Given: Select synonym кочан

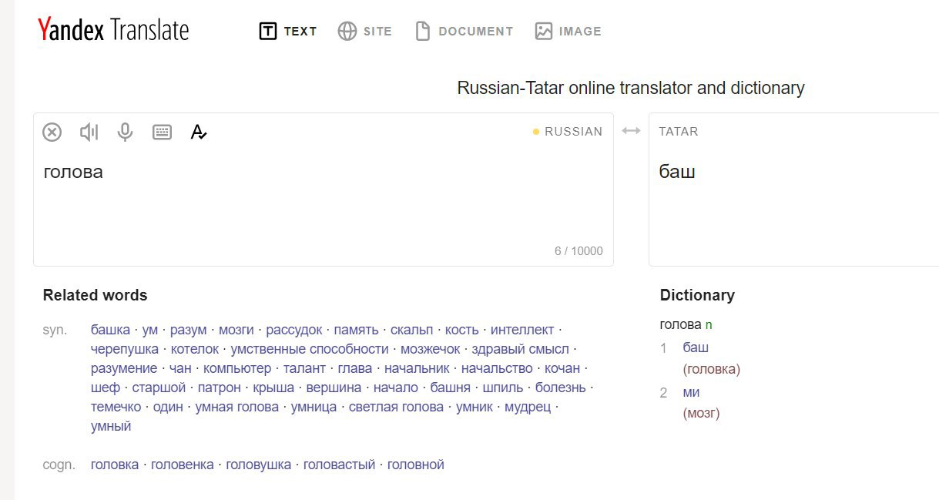Looking at the screenshot, I should pos(562,368).
